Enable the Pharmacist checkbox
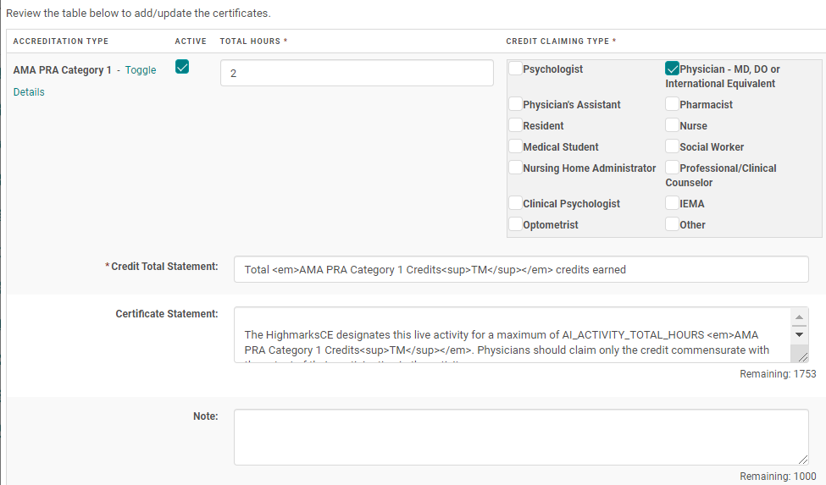This screenshot has width=826, height=485. coord(672,104)
